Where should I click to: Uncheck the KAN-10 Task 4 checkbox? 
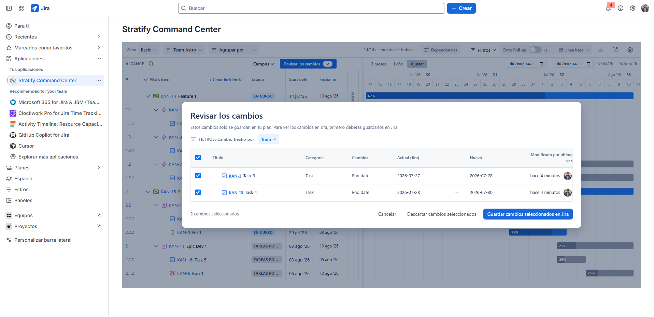[198, 192]
